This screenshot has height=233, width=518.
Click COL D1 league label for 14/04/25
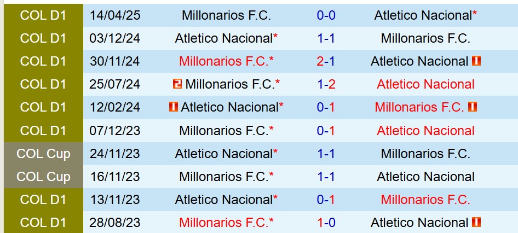point(43,15)
